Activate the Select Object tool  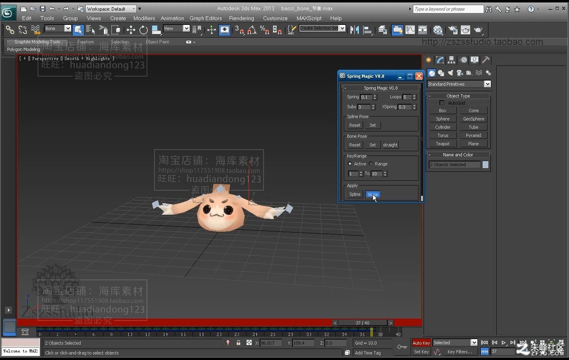pos(78,30)
